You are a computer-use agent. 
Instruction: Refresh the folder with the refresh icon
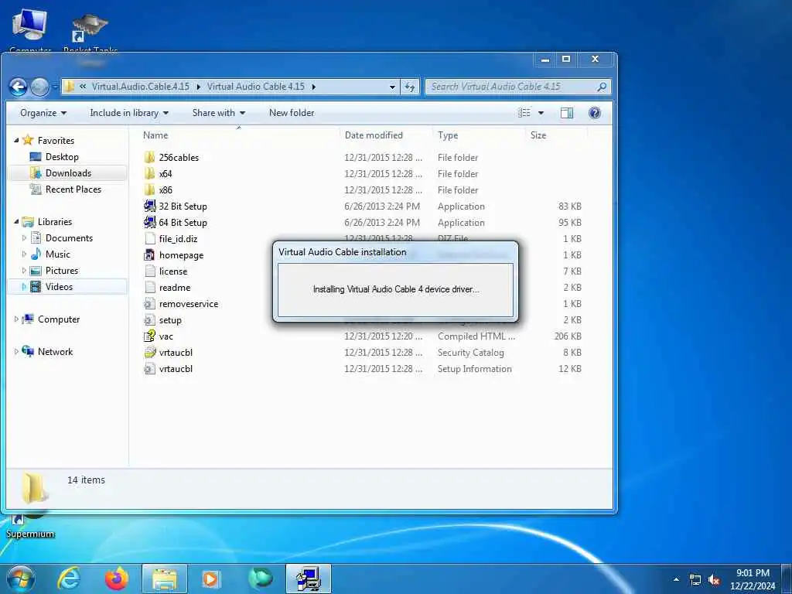pyautogui.click(x=410, y=87)
